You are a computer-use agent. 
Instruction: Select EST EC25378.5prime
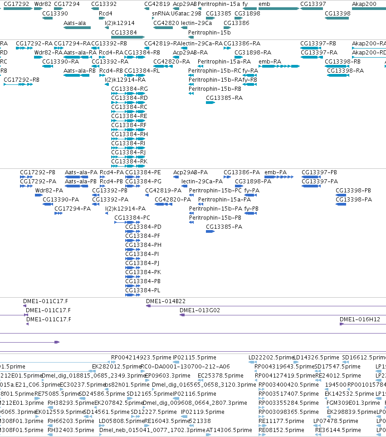(200, 380)
